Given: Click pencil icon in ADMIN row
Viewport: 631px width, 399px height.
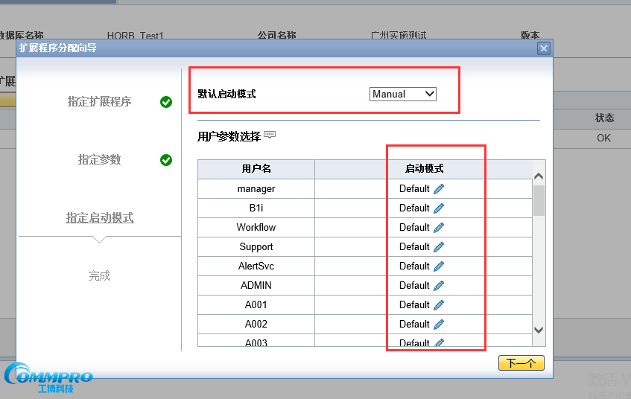Looking at the screenshot, I should [439, 286].
